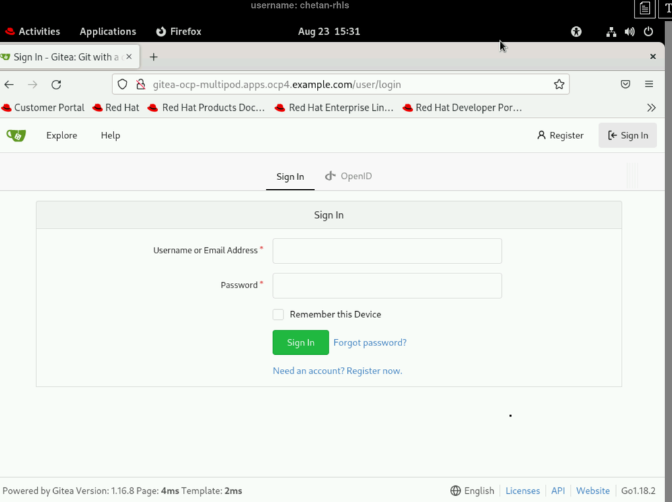The height and width of the screenshot is (502, 672).
Task: Open the new tab plus button
Action: (x=153, y=57)
